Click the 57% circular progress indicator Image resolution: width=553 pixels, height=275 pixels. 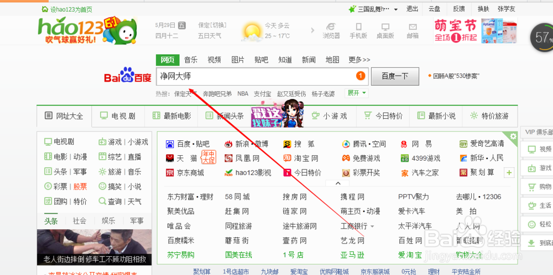pyautogui.click(x=543, y=38)
